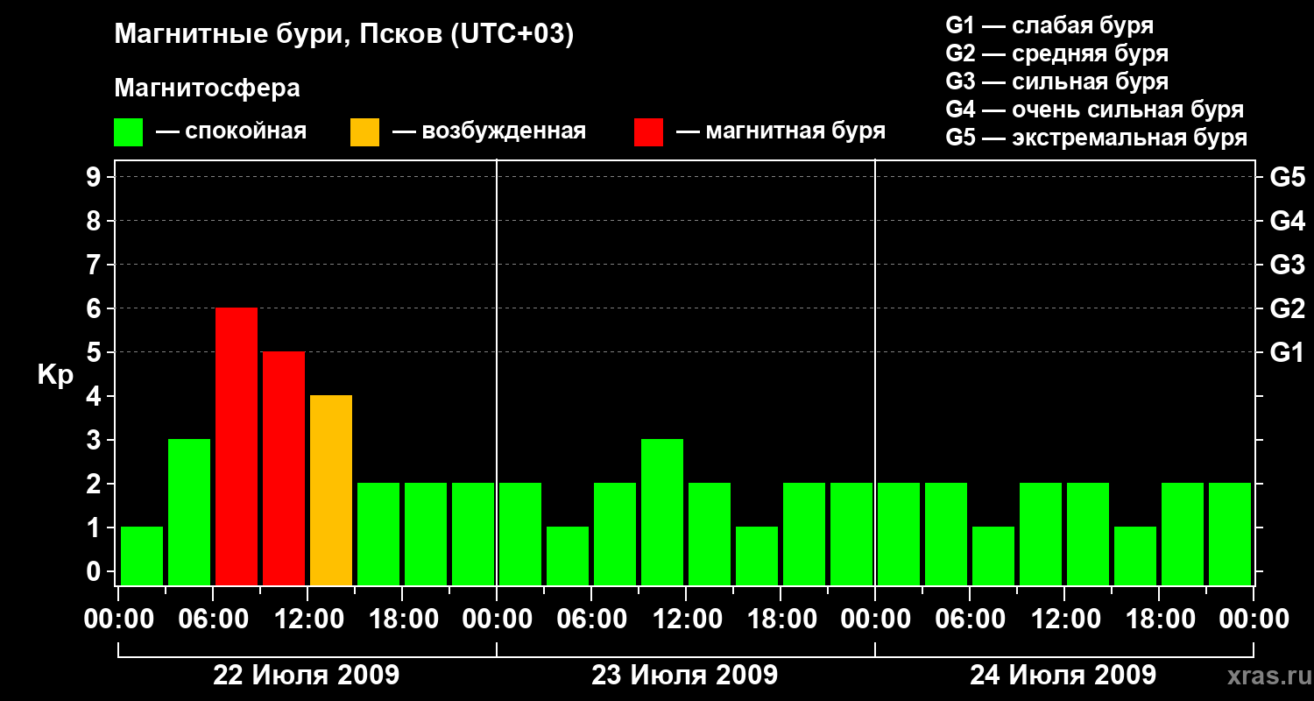Click the 'G2 — средняя буря' legend line
Image resolution: width=1314 pixels, height=701 pixels.
pyautogui.click(x=1057, y=53)
